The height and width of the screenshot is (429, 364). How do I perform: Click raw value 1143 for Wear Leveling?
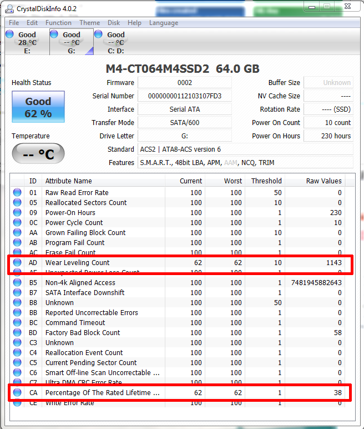(x=334, y=262)
